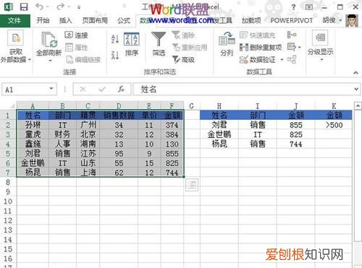Select the cell with value 855 in column F
Viewport: 362px width, 268px height.
coord(172,154)
